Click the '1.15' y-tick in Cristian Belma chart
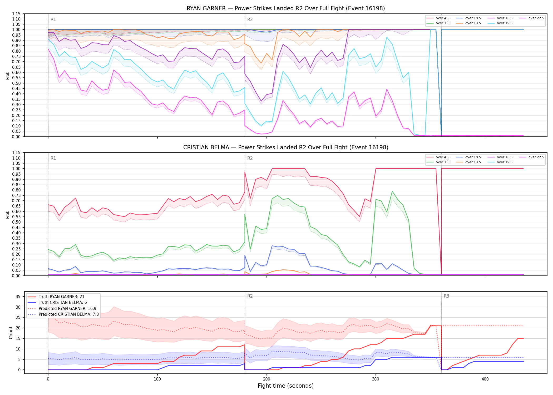The height and width of the screenshot is (395, 553). click(16, 153)
